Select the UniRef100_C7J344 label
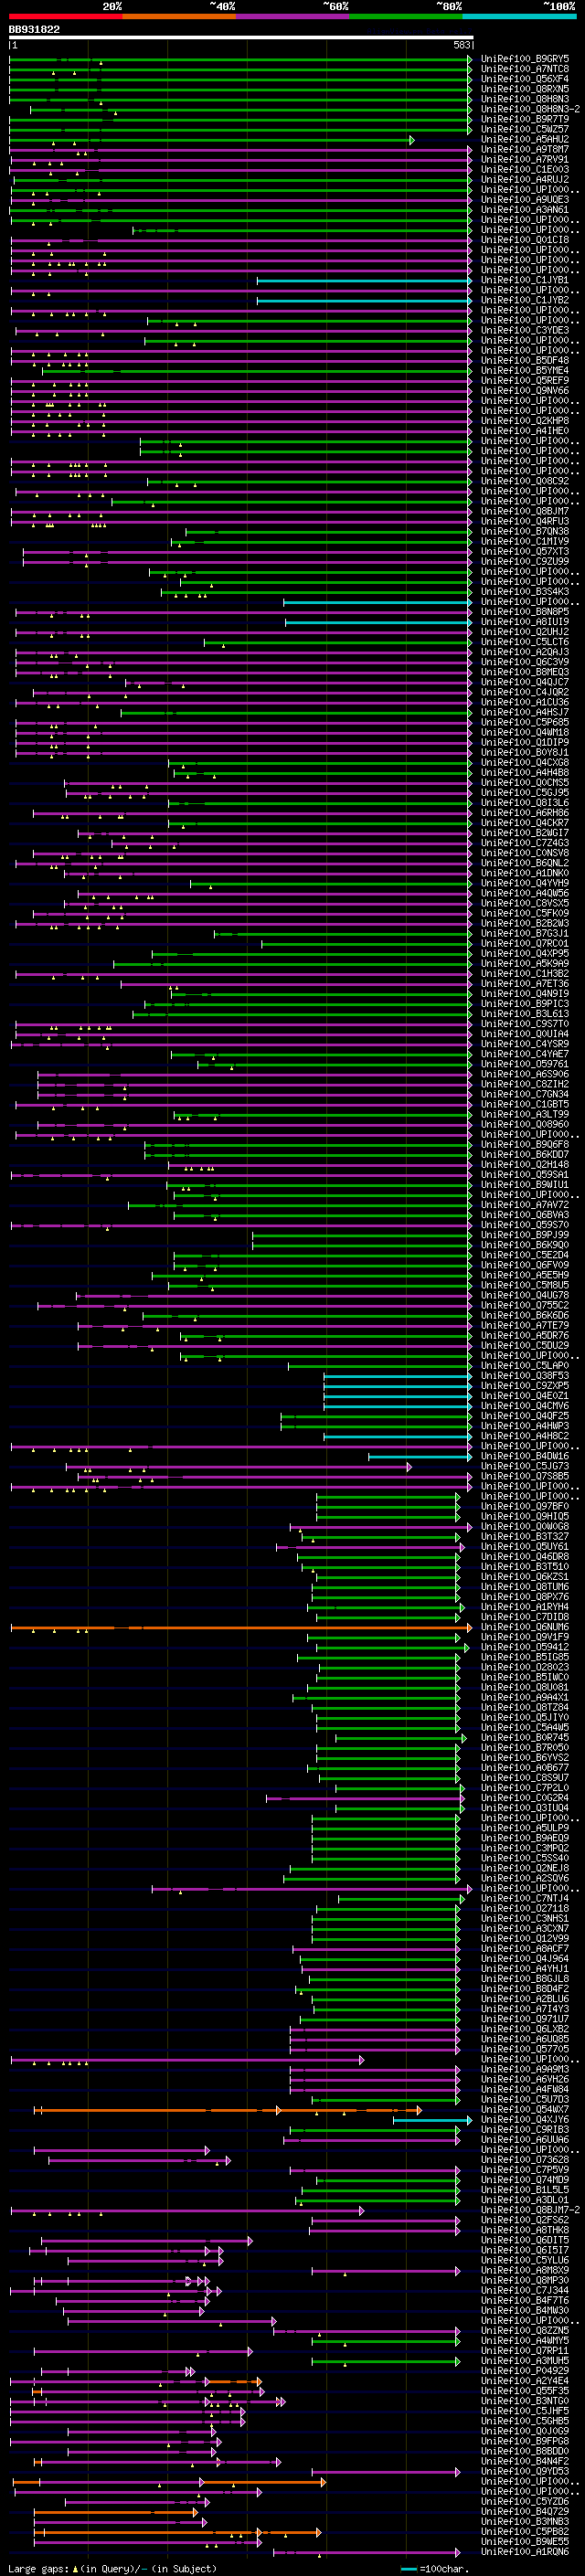This screenshot has height=2576, width=585. pyautogui.click(x=525, y=2290)
